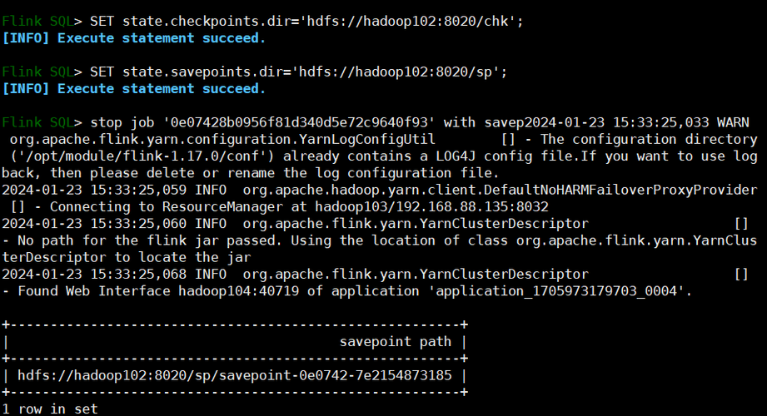767x416 pixels.
Task: Click the first 'Execute statement succeed.' message
Action: pyautogui.click(x=162, y=38)
